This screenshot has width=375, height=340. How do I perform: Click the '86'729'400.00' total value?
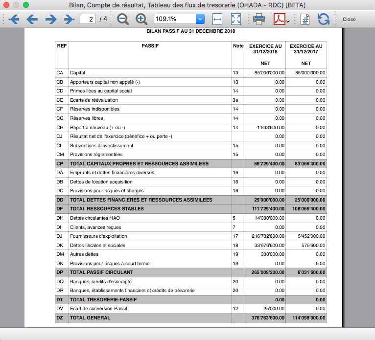pyautogui.click(x=269, y=164)
